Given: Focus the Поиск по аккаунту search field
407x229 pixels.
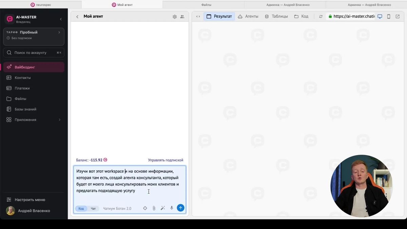Looking at the screenshot, I should [34, 53].
